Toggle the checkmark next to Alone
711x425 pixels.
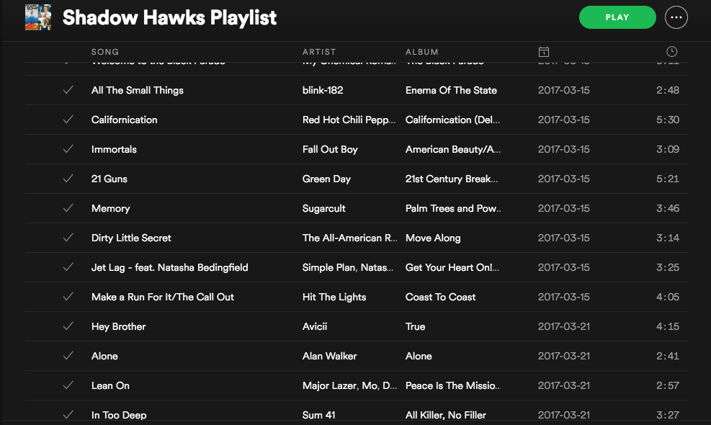(x=66, y=356)
